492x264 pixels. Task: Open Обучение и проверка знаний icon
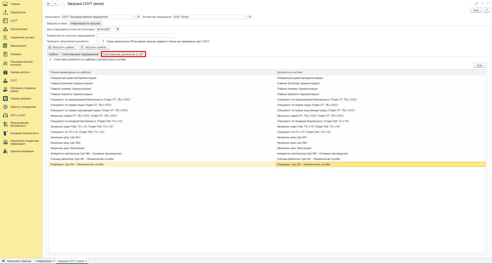coord(5,89)
